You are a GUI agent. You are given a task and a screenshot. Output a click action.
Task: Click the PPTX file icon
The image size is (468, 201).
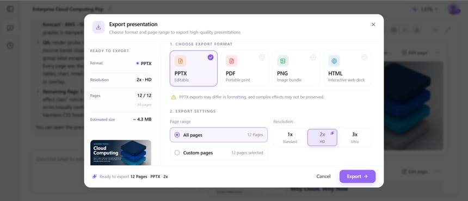pyautogui.click(x=180, y=61)
